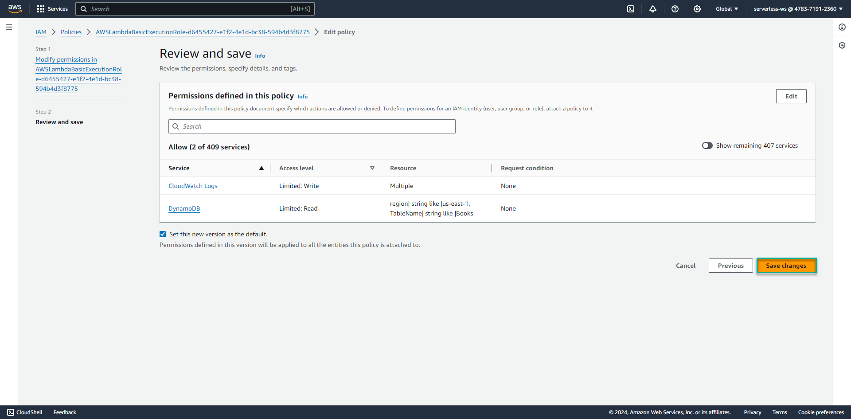Click the 'Limited: Write' access level cell
Viewport: 851px width, 419px height.
[x=299, y=186]
